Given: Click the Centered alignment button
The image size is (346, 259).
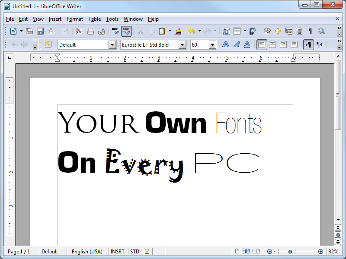Looking at the screenshot, I should pos(272,45).
